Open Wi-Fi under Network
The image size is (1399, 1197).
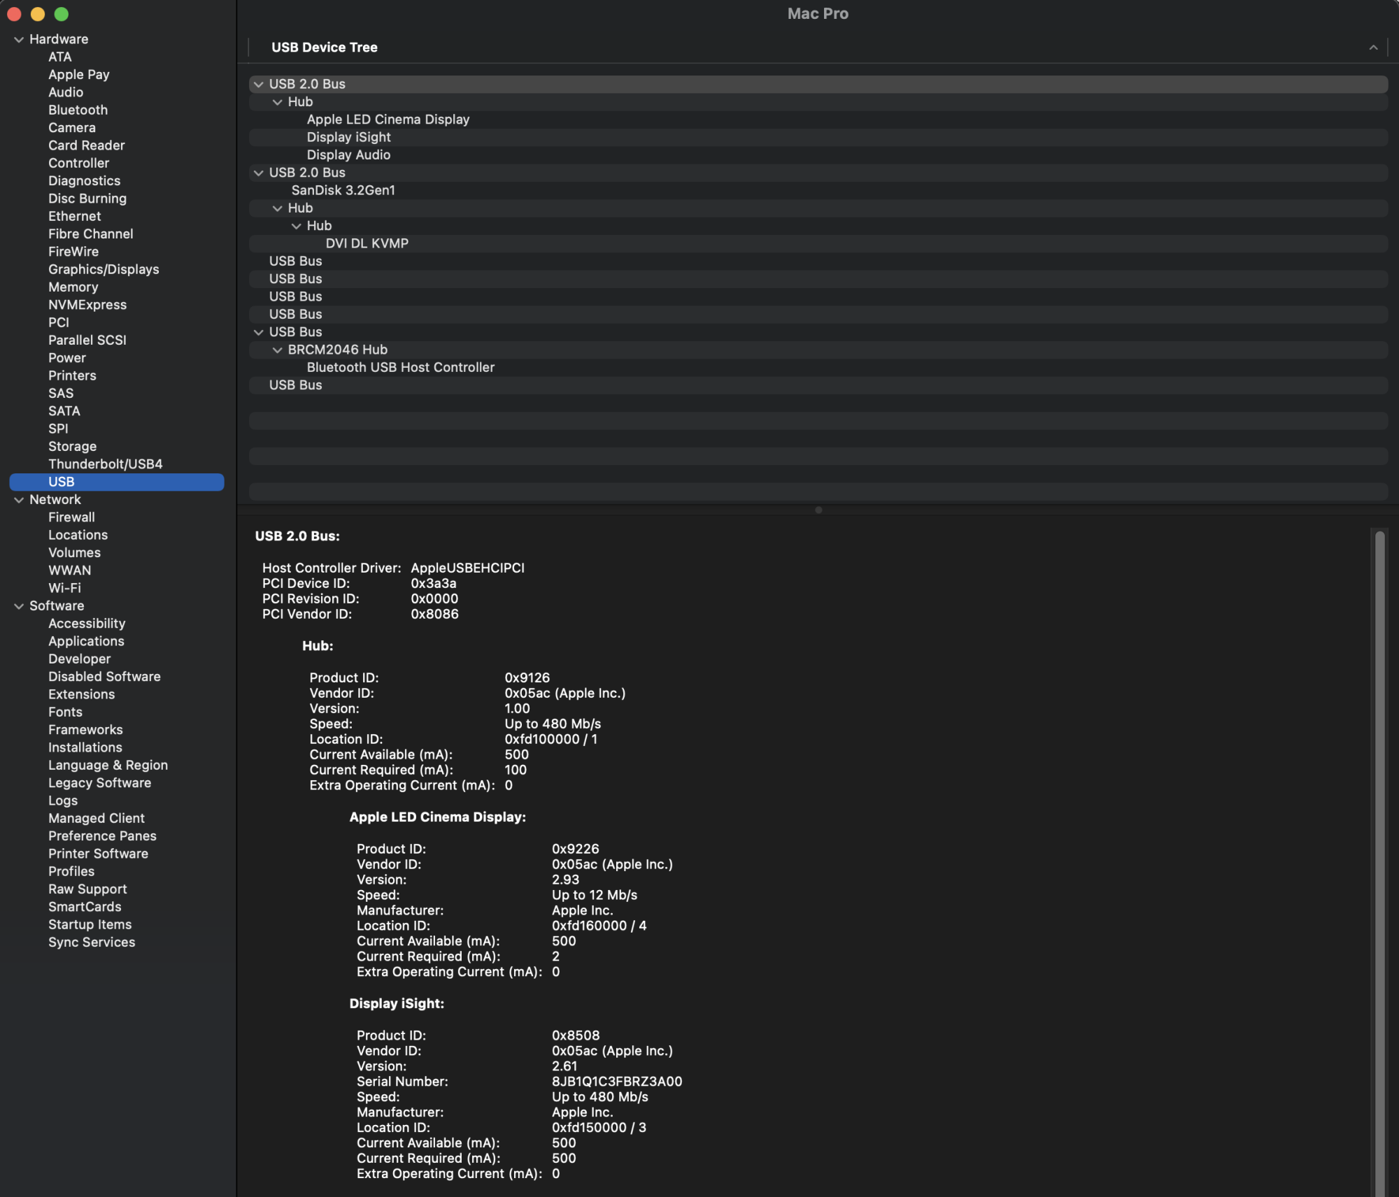[64, 588]
